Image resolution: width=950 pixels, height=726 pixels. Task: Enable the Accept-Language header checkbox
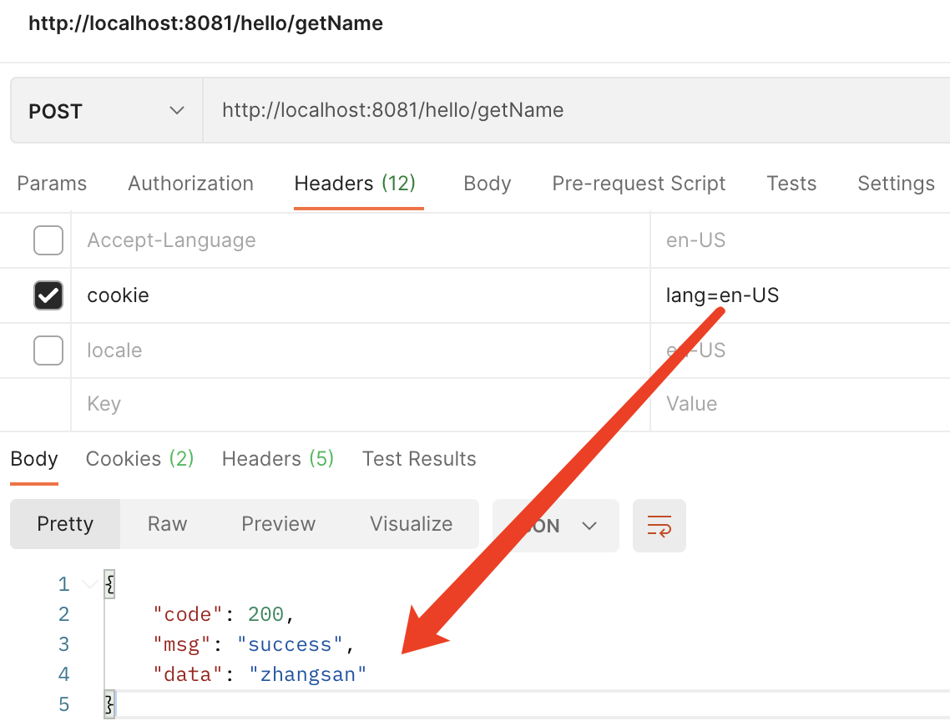[x=48, y=239]
